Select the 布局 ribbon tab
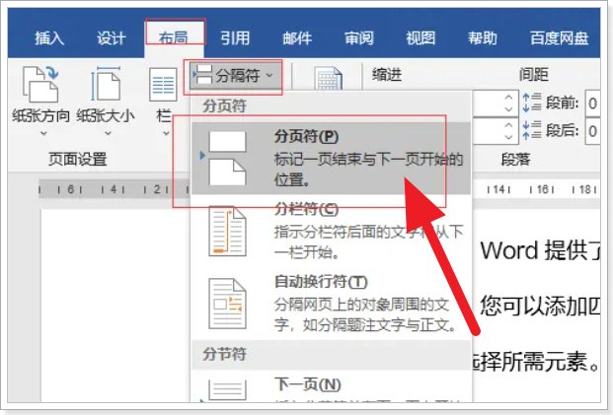This screenshot has width=613, height=415. (173, 38)
